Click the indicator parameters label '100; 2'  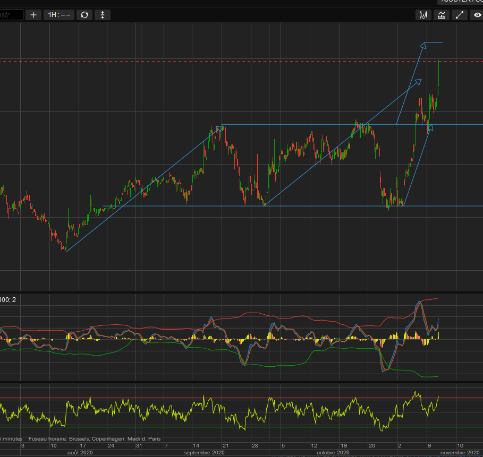[8, 300]
